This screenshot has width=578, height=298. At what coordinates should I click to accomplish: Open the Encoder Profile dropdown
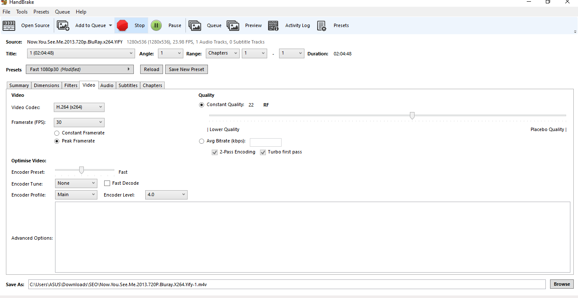click(76, 194)
